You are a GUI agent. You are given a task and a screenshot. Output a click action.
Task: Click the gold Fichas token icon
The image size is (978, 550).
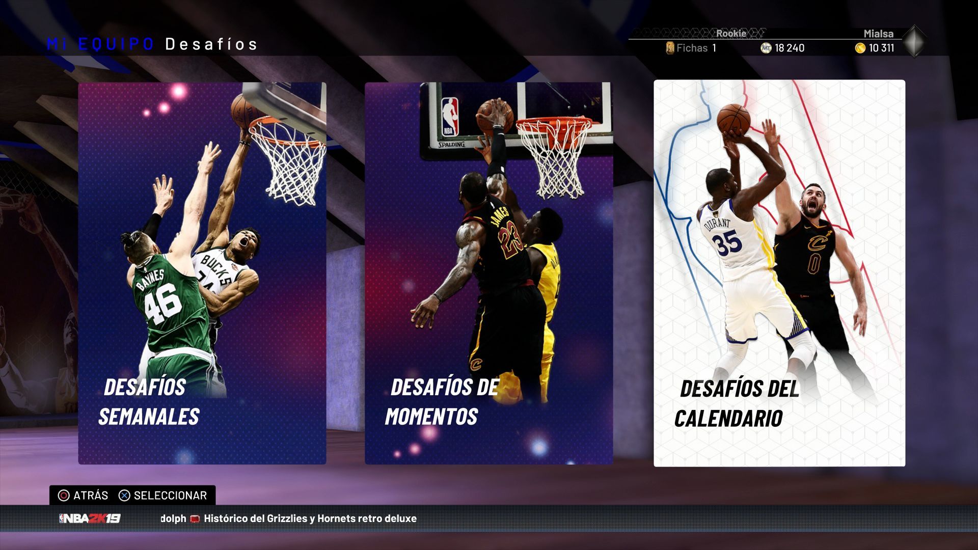[x=670, y=48]
